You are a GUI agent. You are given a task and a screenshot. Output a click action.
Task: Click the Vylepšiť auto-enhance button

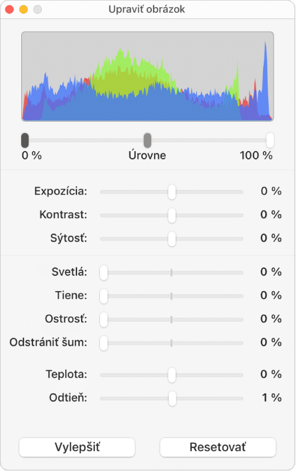point(77,447)
